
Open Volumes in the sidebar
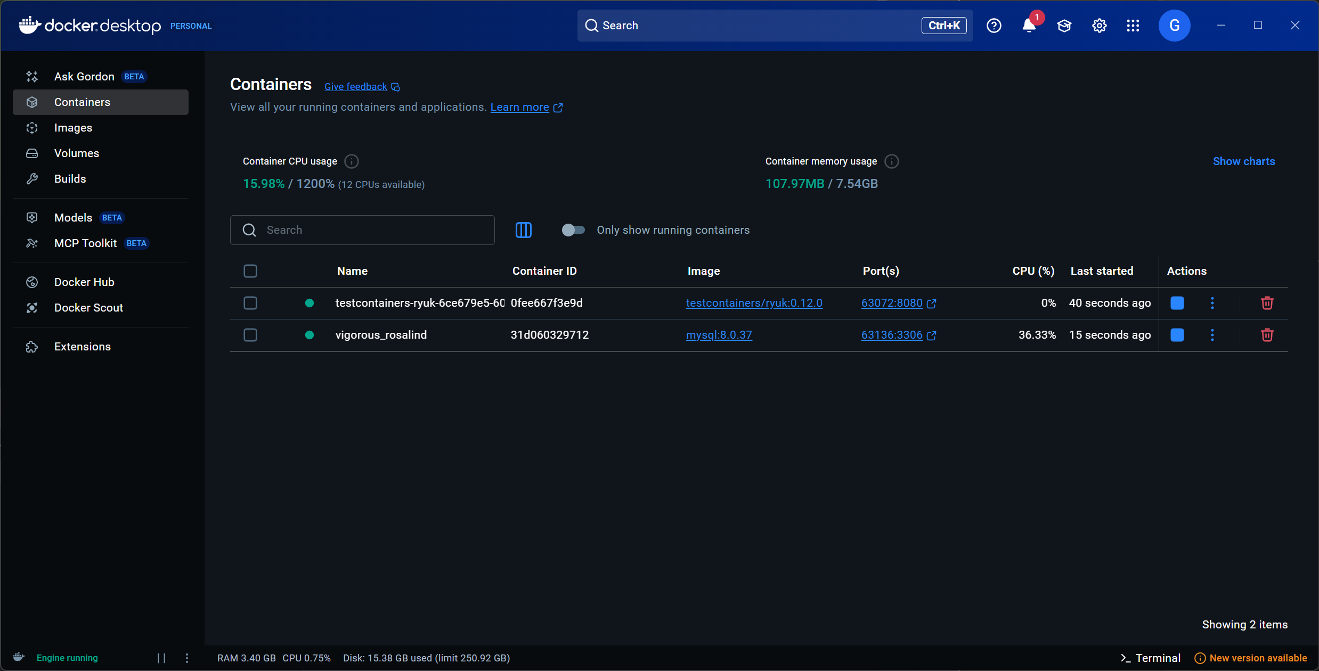coord(76,153)
